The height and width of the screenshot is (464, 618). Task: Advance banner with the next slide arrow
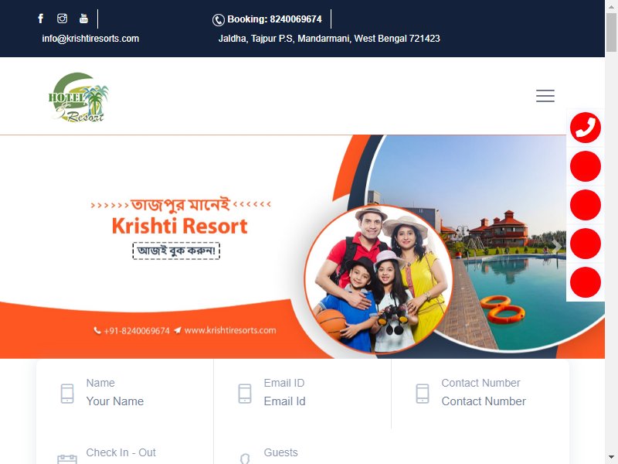[556, 247]
